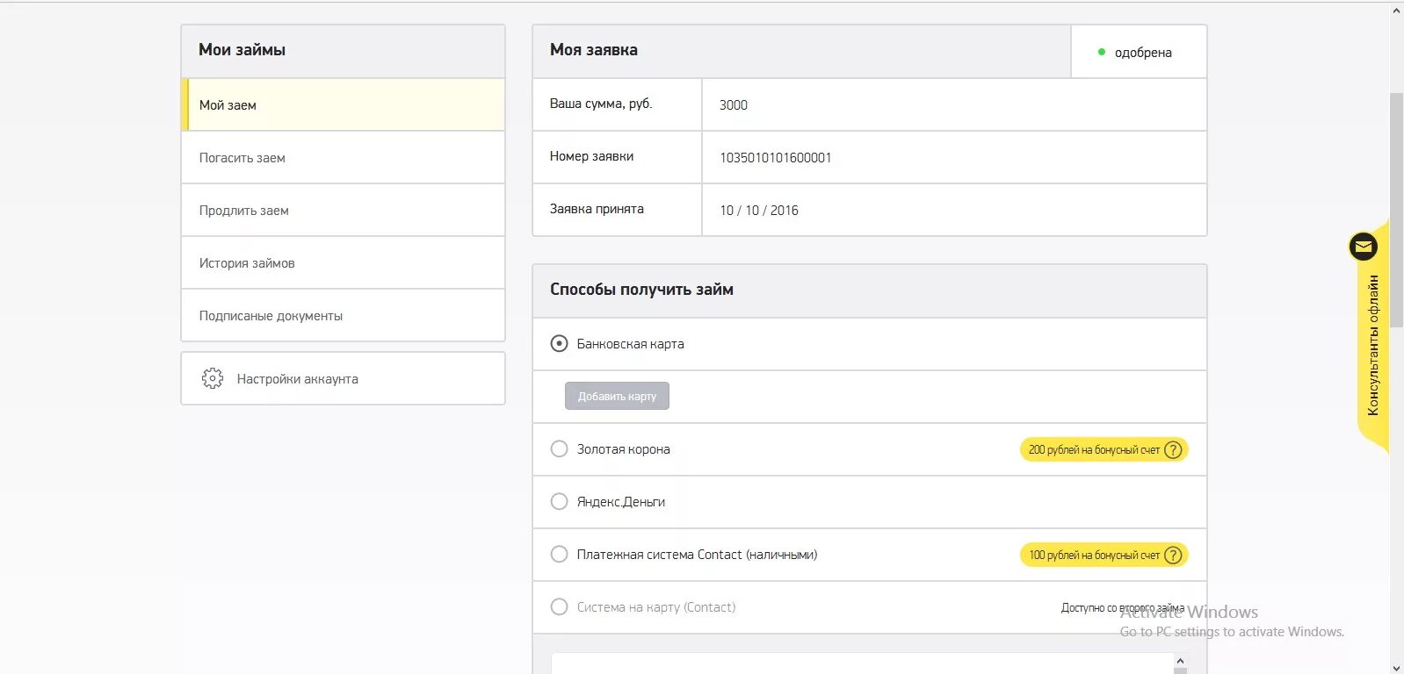The image size is (1404, 674).
Task: Click help icon on 100 рублей bonus badge
Action: click(1173, 555)
